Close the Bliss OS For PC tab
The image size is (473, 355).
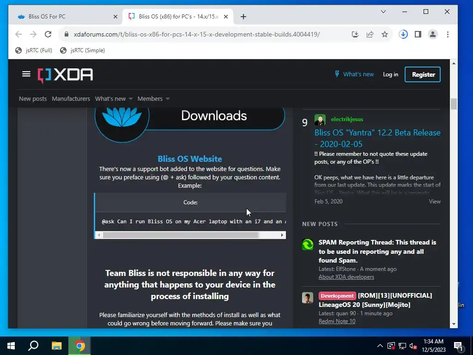pos(115,17)
